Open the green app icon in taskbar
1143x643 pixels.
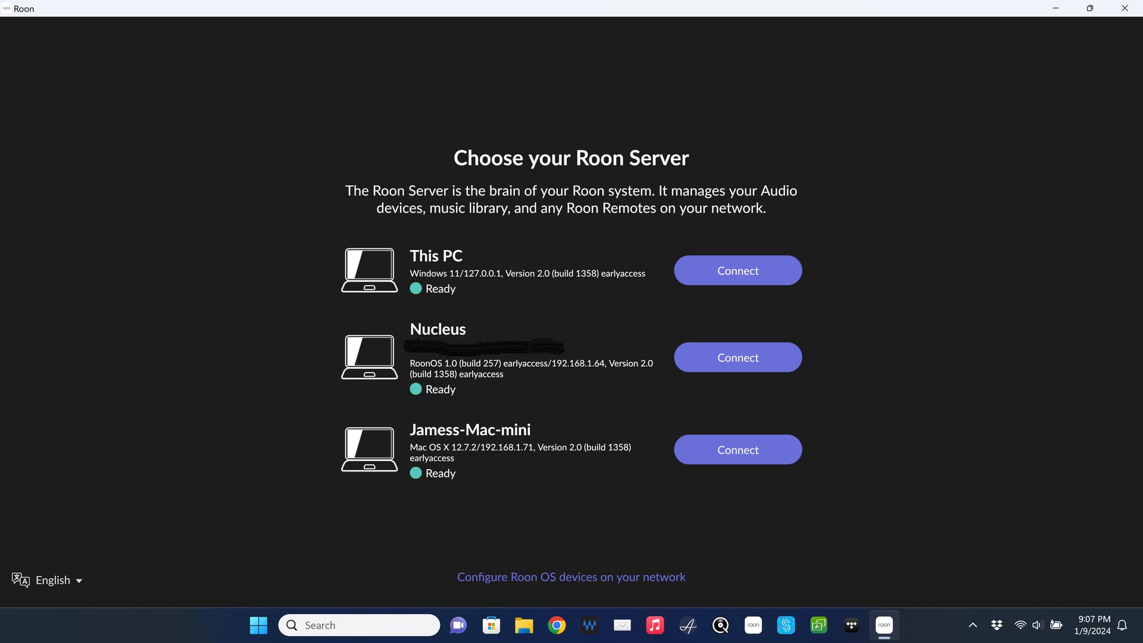tap(819, 625)
